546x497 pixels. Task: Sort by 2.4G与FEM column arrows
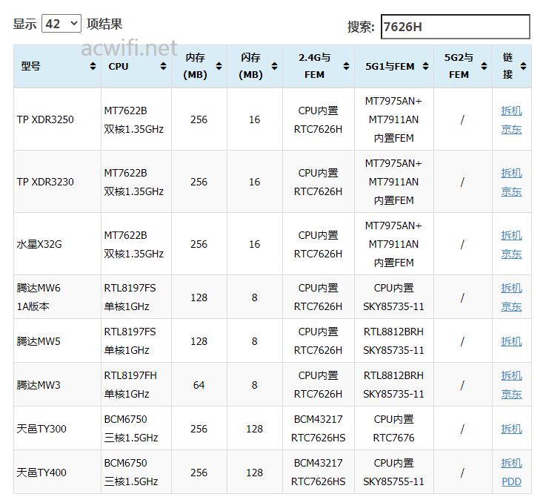[346, 66]
